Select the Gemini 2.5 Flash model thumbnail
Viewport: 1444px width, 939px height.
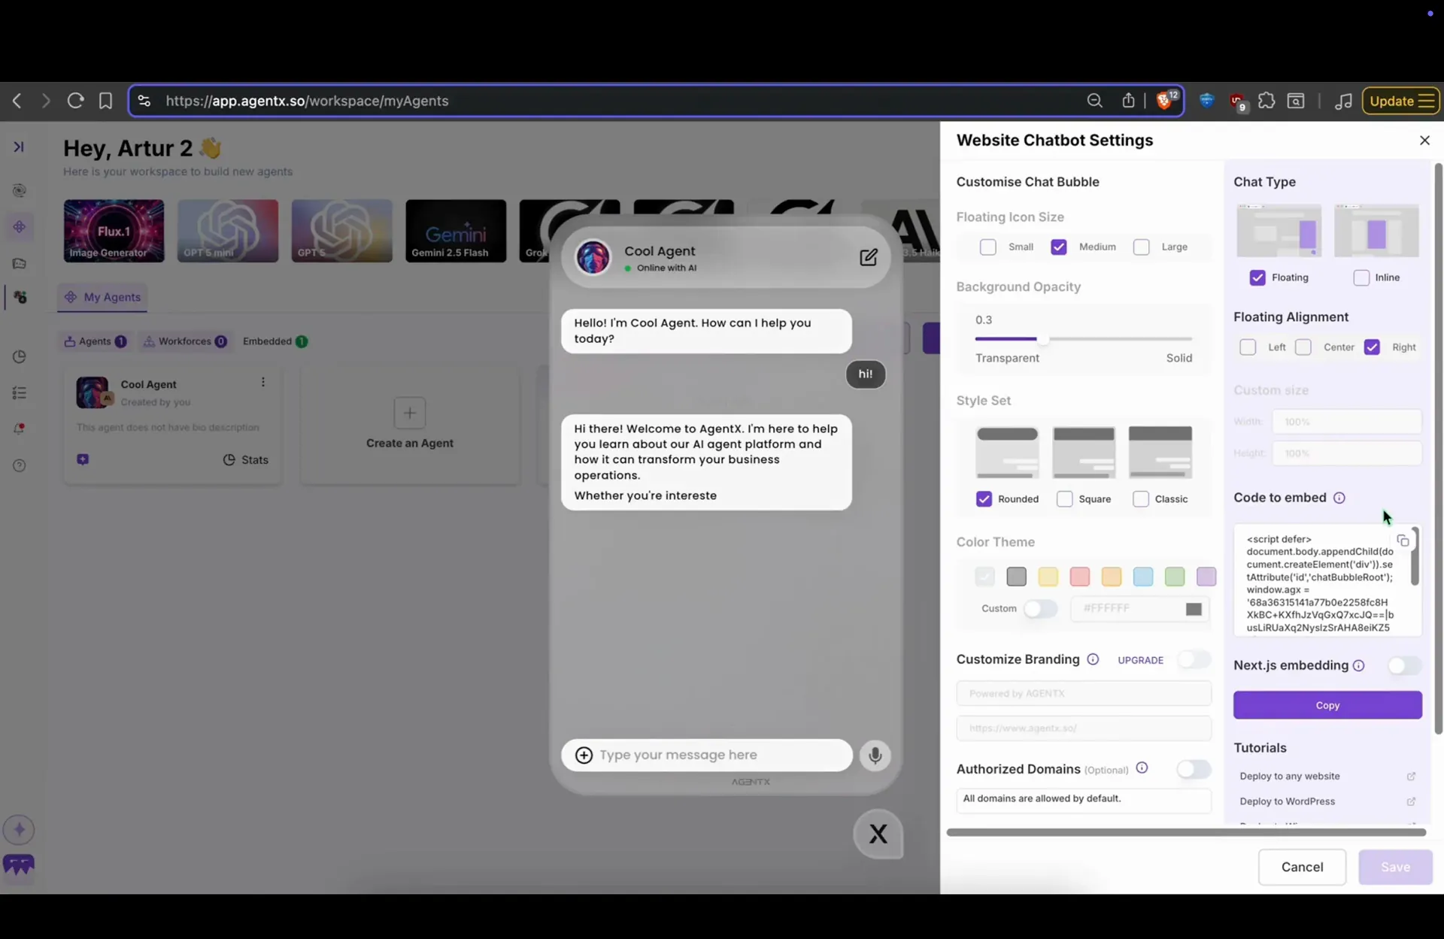pyautogui.click(x=456, y=231)
